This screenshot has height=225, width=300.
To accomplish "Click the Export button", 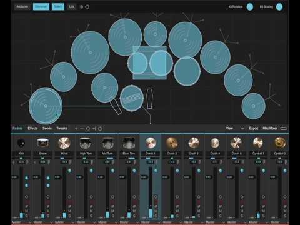I will click(x=254, y=128).
